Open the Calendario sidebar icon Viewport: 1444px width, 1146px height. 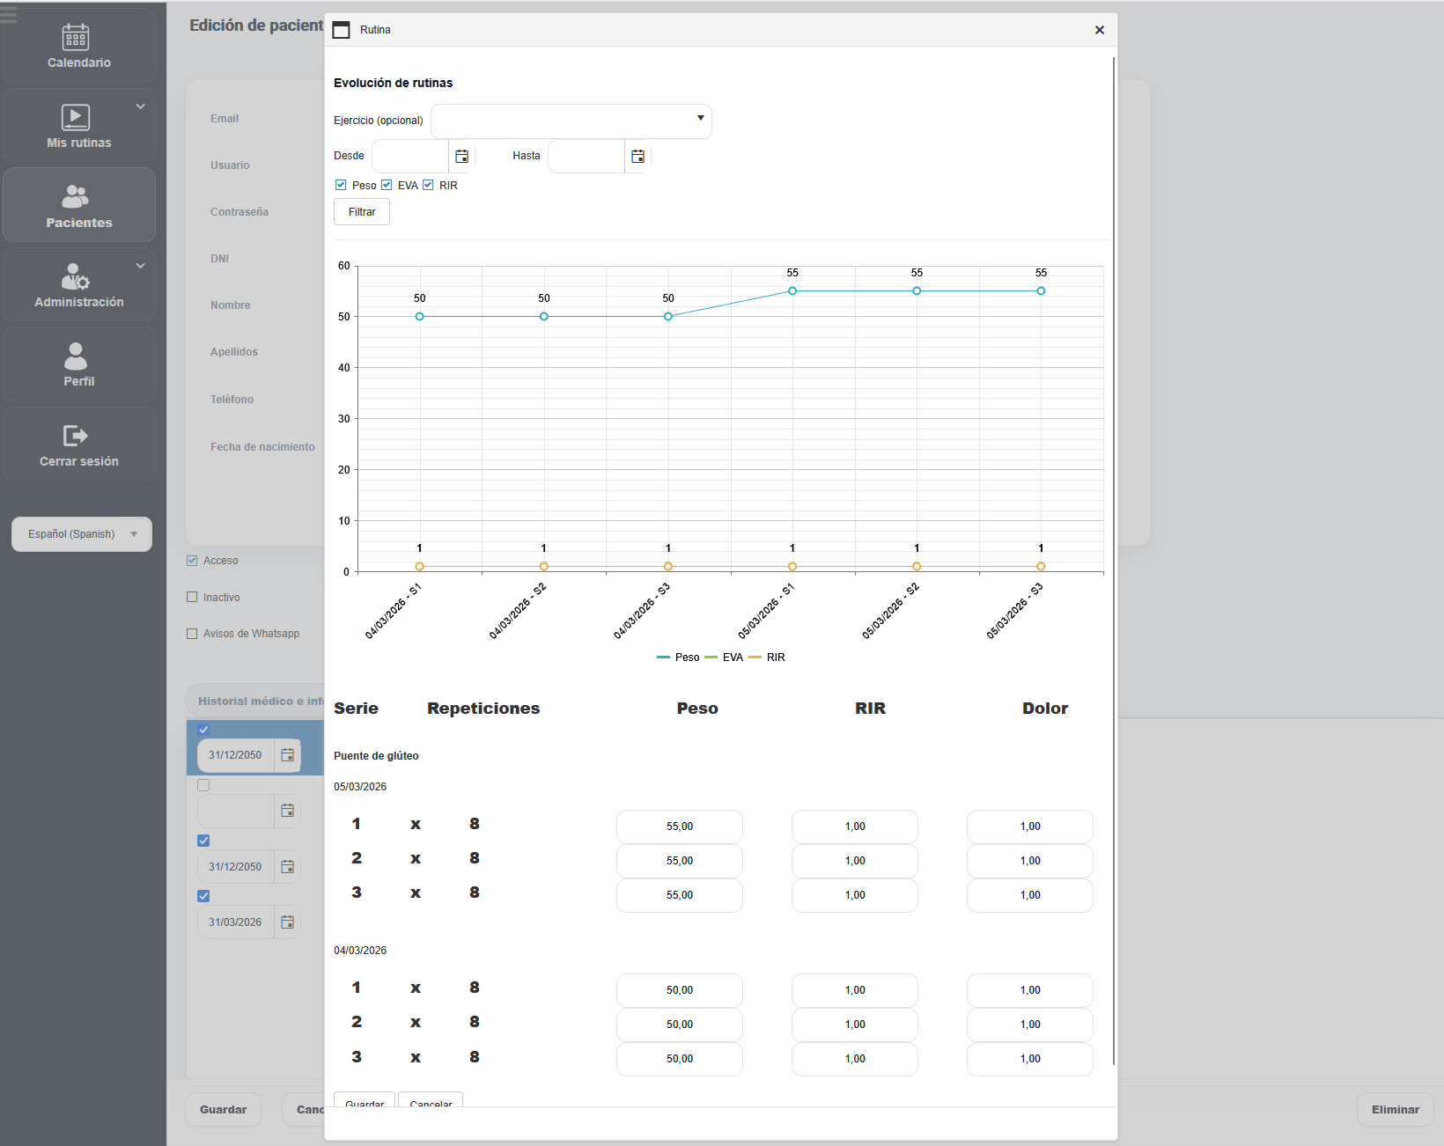pyautogui.click(x=76, y=37)
